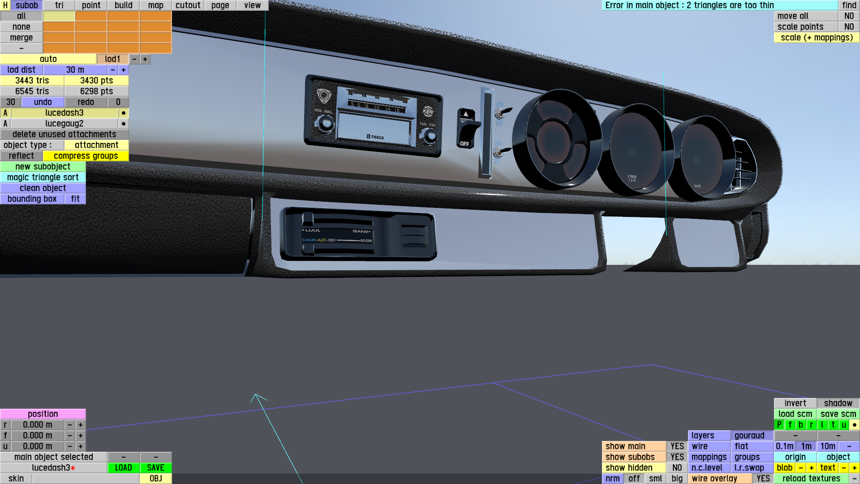Click the P view button

779,424
